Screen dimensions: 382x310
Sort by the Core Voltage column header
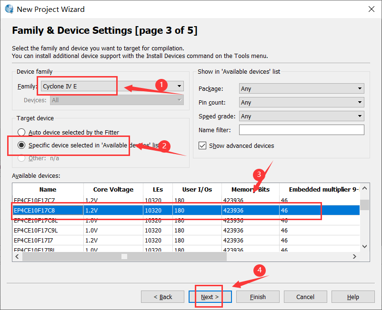point(113,189)
